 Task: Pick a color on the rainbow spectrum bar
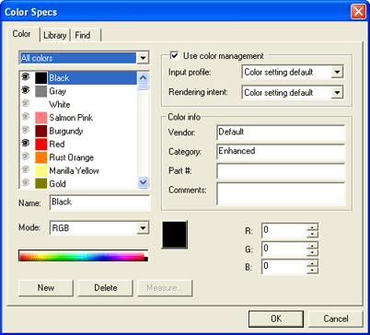(x=83, y=256)
